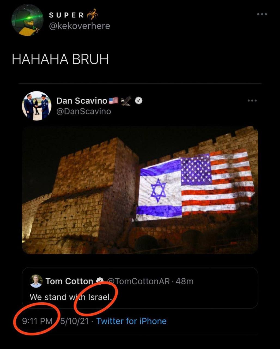The image size is (280, 349).
Task: Click the scorpion emoji beside SUPER
Action: pos(92,14)
